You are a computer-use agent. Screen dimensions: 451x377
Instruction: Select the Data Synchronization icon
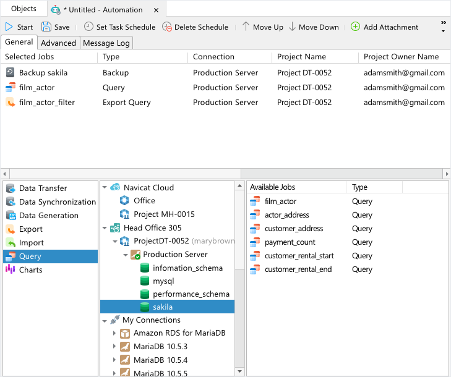point(11,201)
